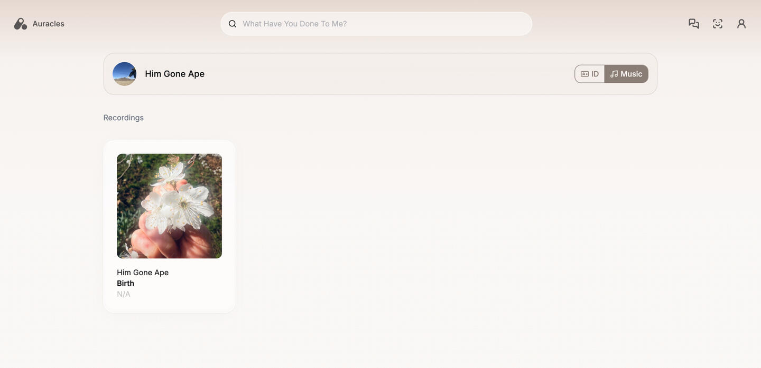The width and height of the screenshot is (761, 368).
Task: Focus the 'What Have You Done To Me?' search field
Action: pos(376,24)
